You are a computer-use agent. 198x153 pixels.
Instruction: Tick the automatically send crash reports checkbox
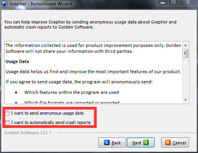coord(7,122)
